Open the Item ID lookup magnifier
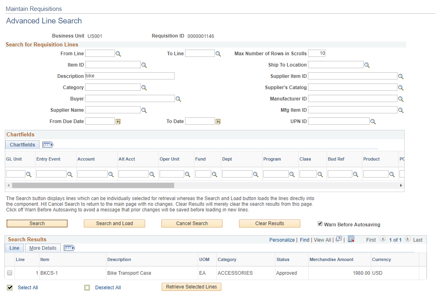The height and width of the screenshot is (305, 439). pos(144,65)
